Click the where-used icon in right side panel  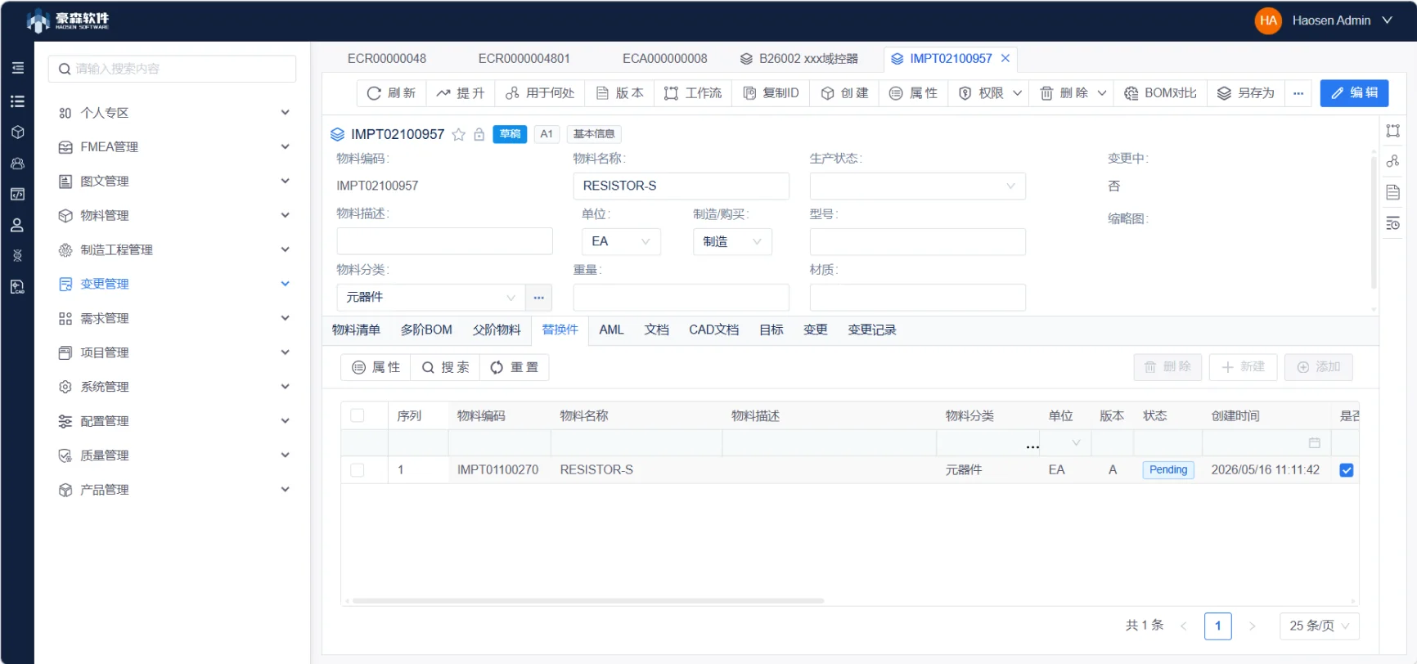pyautogui.click(x=1392, y=161)
